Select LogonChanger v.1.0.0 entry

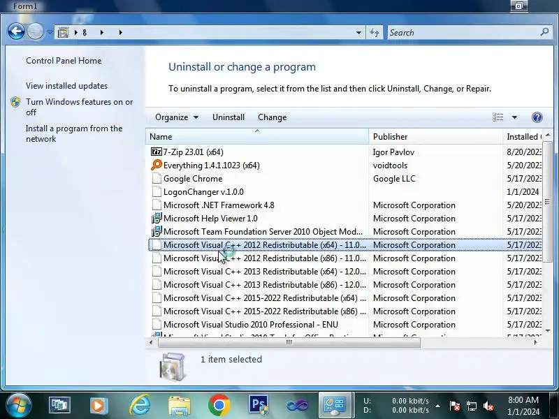point(203,192)
